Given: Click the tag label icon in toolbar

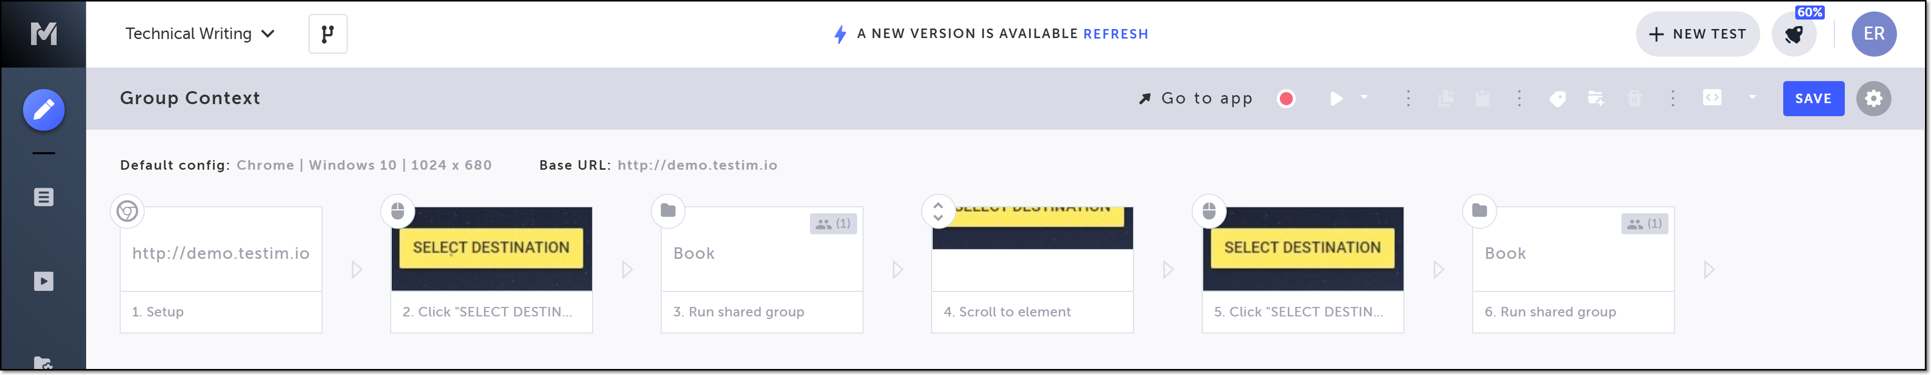Looking at the screenshot, I should [x=1558, y=99].
